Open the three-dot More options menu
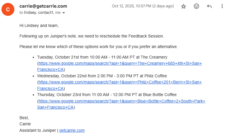 pyautogui.click(x=222, y=6)
